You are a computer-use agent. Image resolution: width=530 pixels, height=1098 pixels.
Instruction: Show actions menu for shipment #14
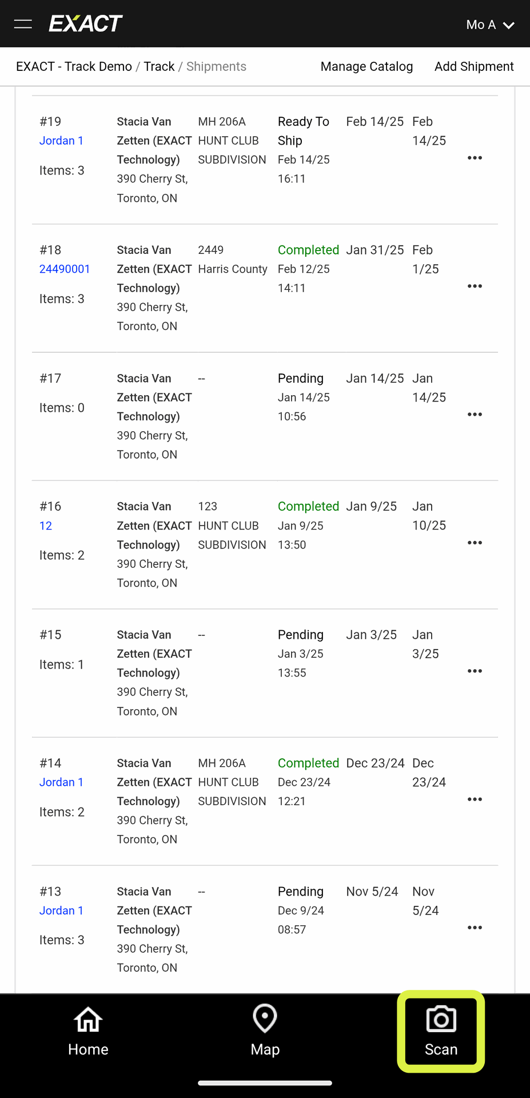pos(475,799)
